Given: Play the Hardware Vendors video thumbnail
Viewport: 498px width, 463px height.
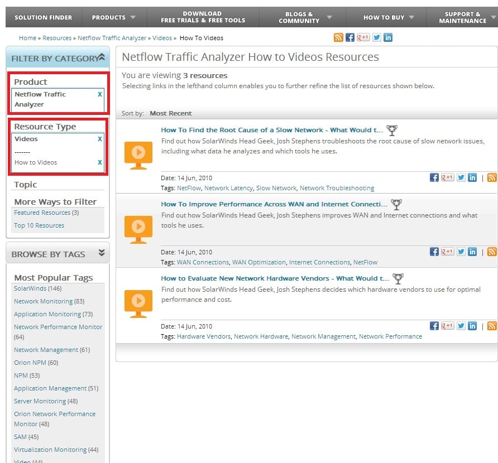Looking at the screenshot, I should 138,303.
